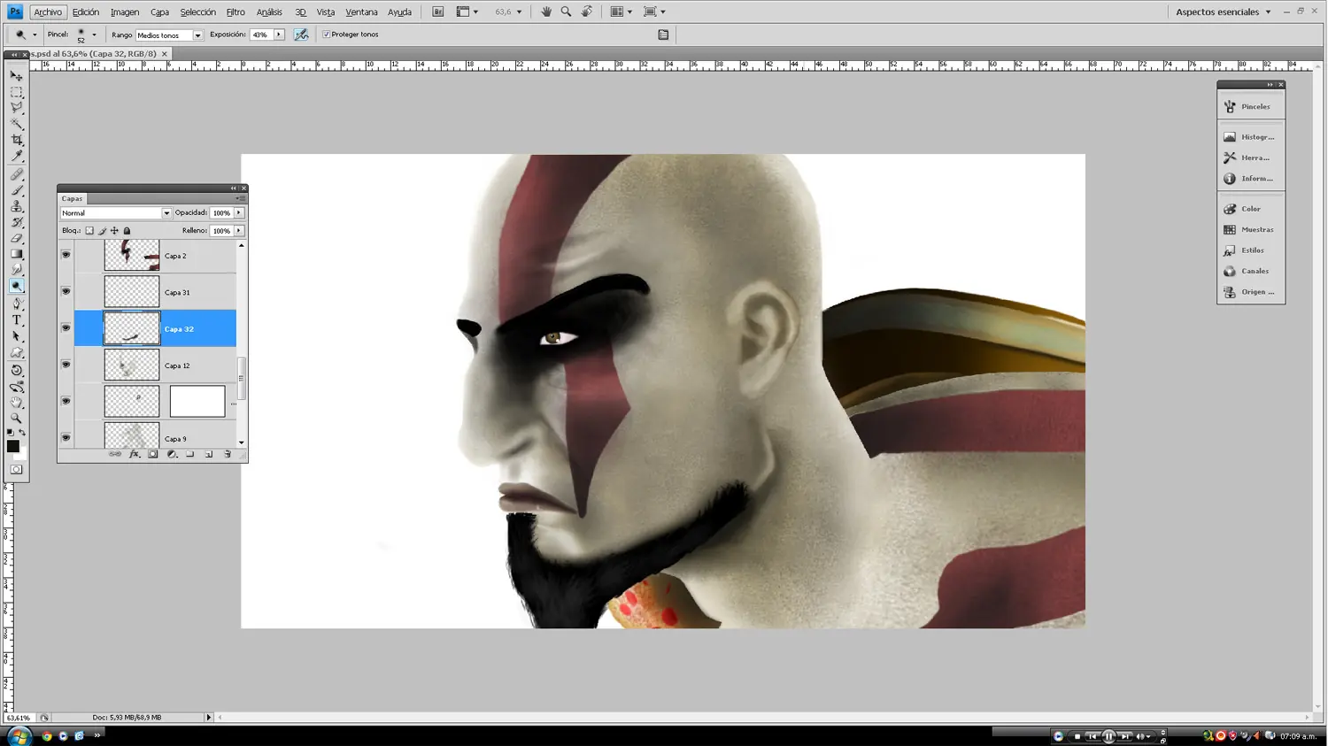
Task: Open the Histograma panel
Action: coord(1251,137)
